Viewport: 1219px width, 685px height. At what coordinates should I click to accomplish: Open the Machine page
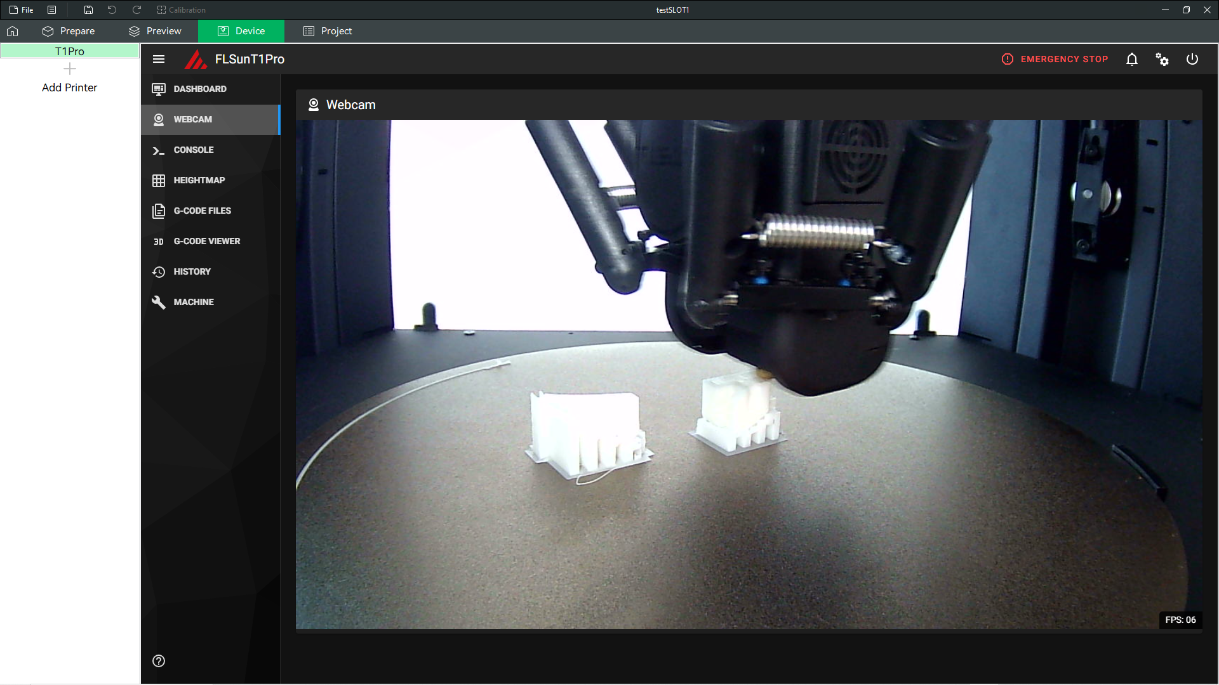[x=210, y=302]
